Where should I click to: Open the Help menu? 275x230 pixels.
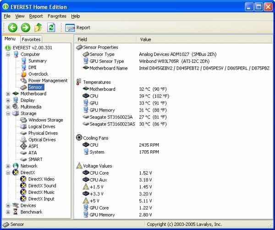point(76,16)
